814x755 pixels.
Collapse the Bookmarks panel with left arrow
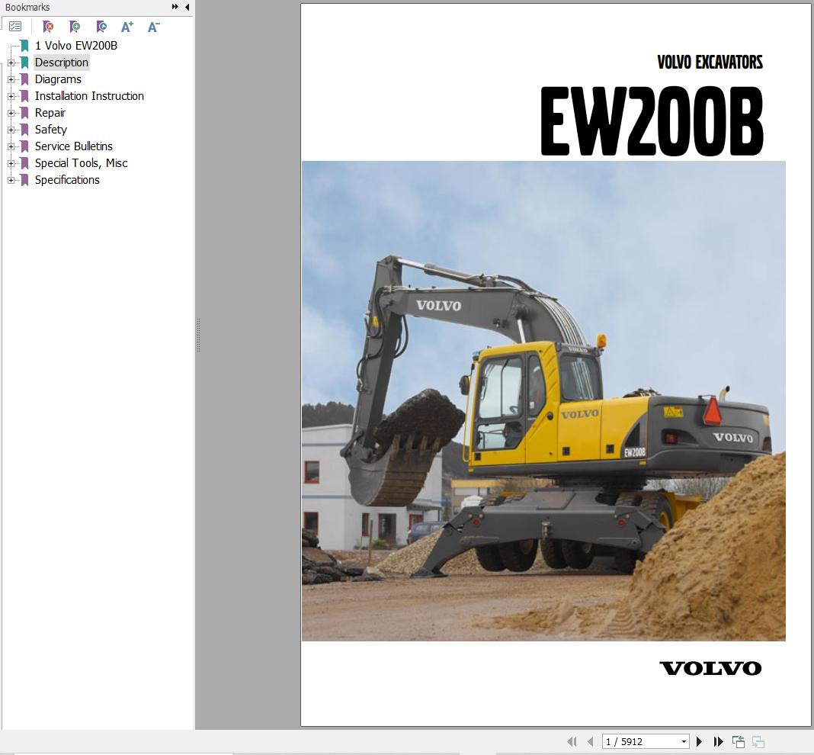coord(187,7)
